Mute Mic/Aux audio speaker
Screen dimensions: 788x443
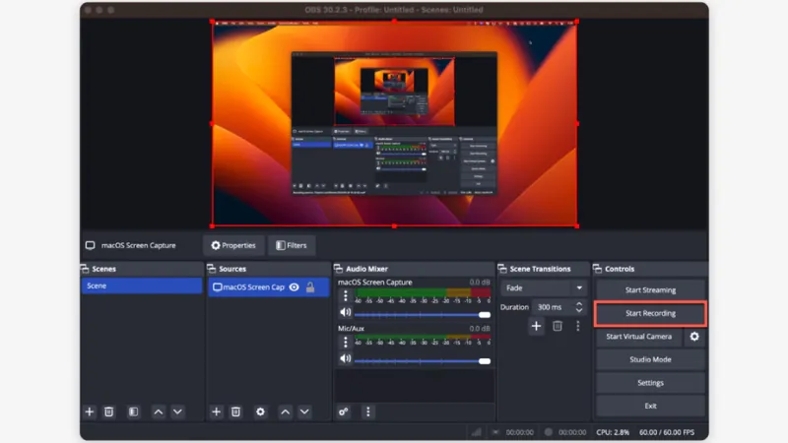tap(346, 358)
